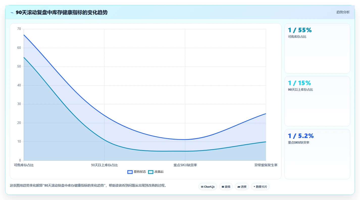The height and width of the screenshot is (200, 360).
Task: Click the y-axis value 40
Action: 19,85
